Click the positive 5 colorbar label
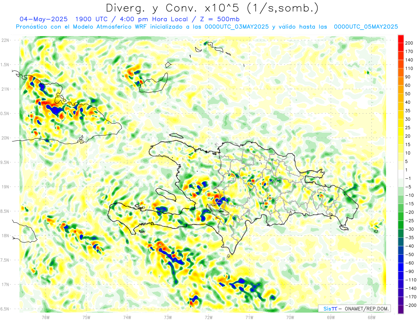The image size is (417, 322). click(407, 162)
